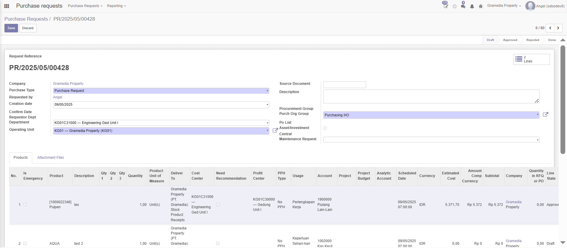Open the Purch Org Group dropdown

tap(431, 115)
